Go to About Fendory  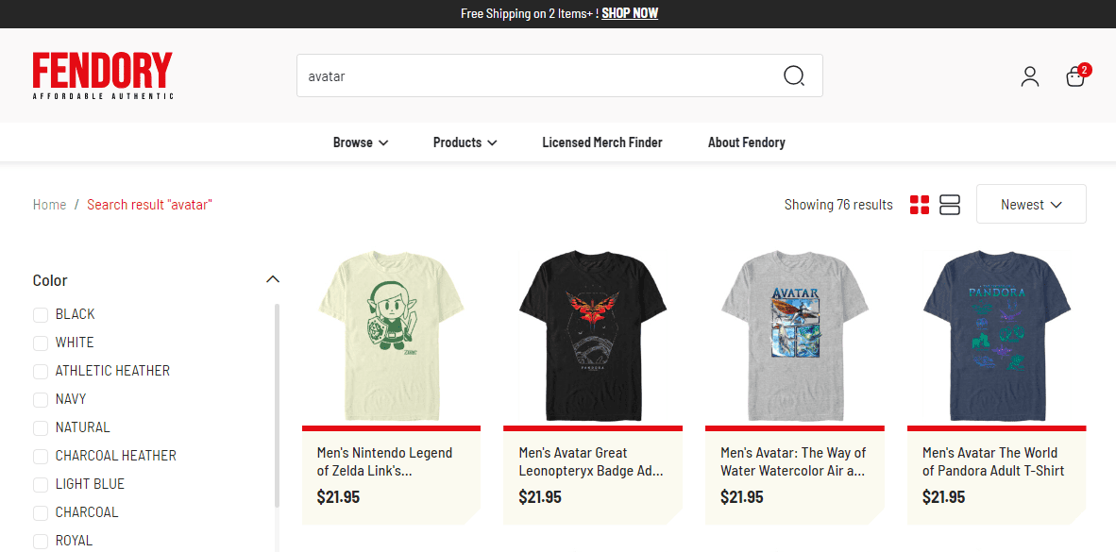coord(746,142)
